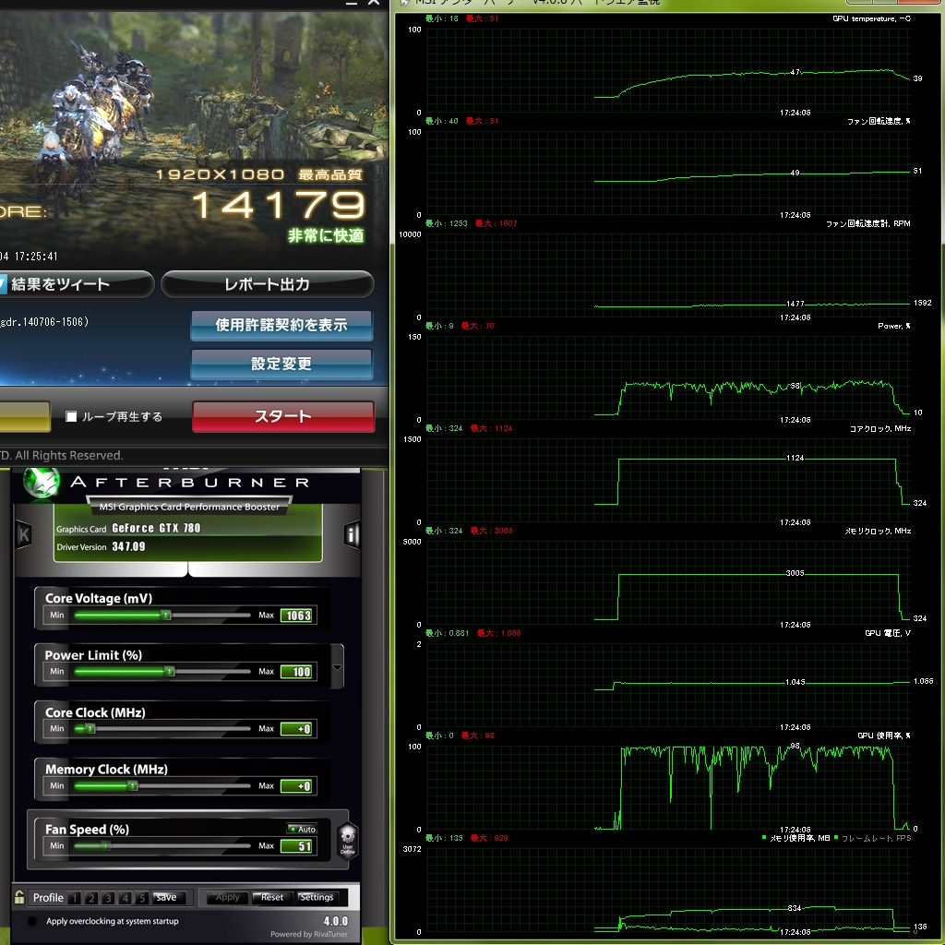Image resolution: width=945 pixels, height=945 pixels.
Task: Click the ファン回転速度, % fan speed graph
Action: point(668,173)
